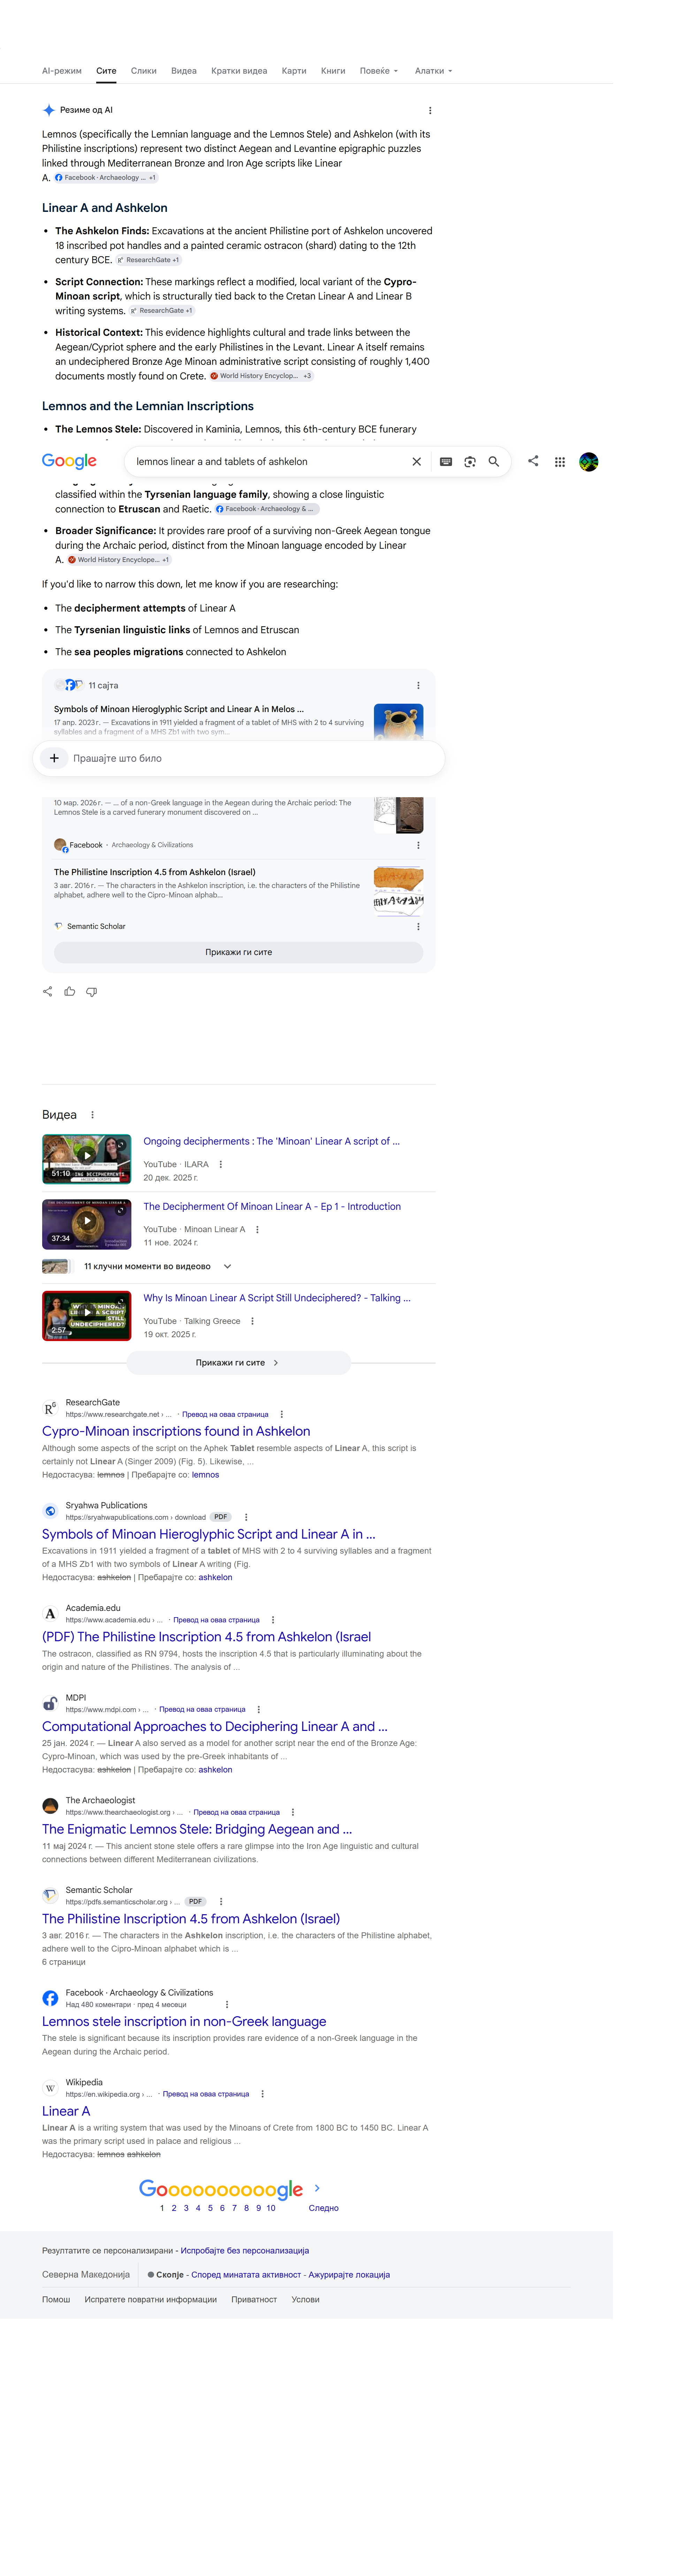
Task: Open options for the ILARA YouTube video
Action: pos(221,1164)
